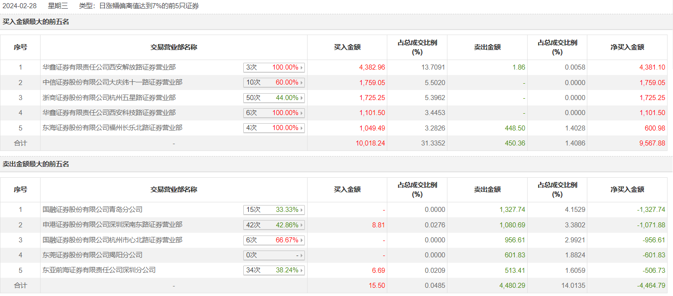Image resolution: width=673 pixels, height=296 pixels.
Task: Click 东海证券股份有限公司福州长乐北路证券营业部
Action: click(112, 128)
